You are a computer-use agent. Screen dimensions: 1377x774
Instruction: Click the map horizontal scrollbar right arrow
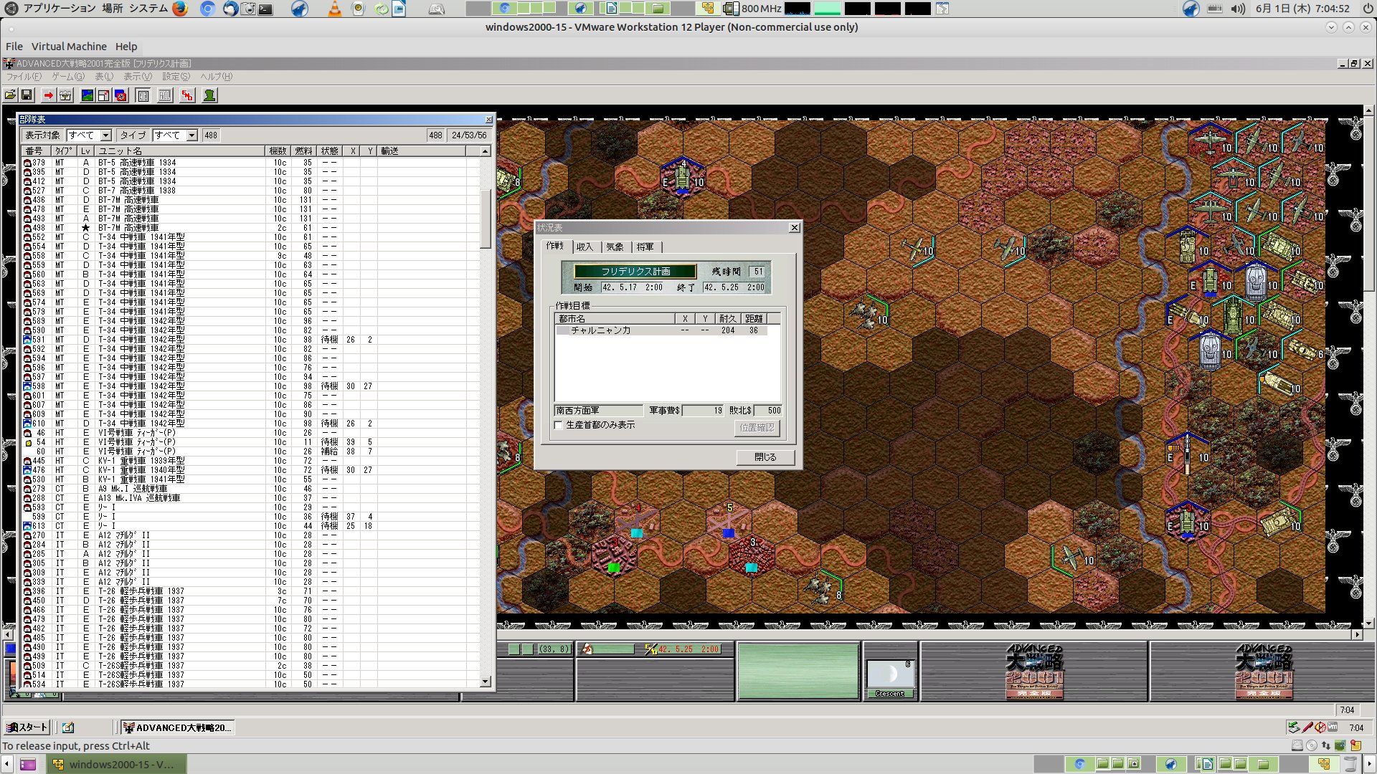coord(1357,634)
